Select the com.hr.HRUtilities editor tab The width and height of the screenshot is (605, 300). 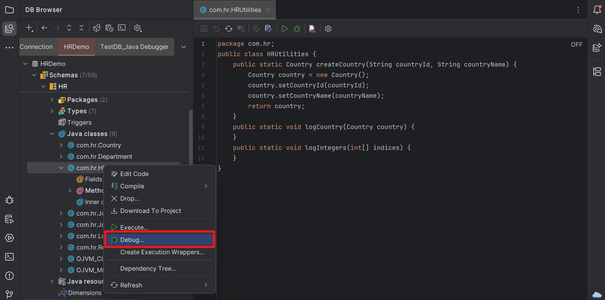point(234,10)
